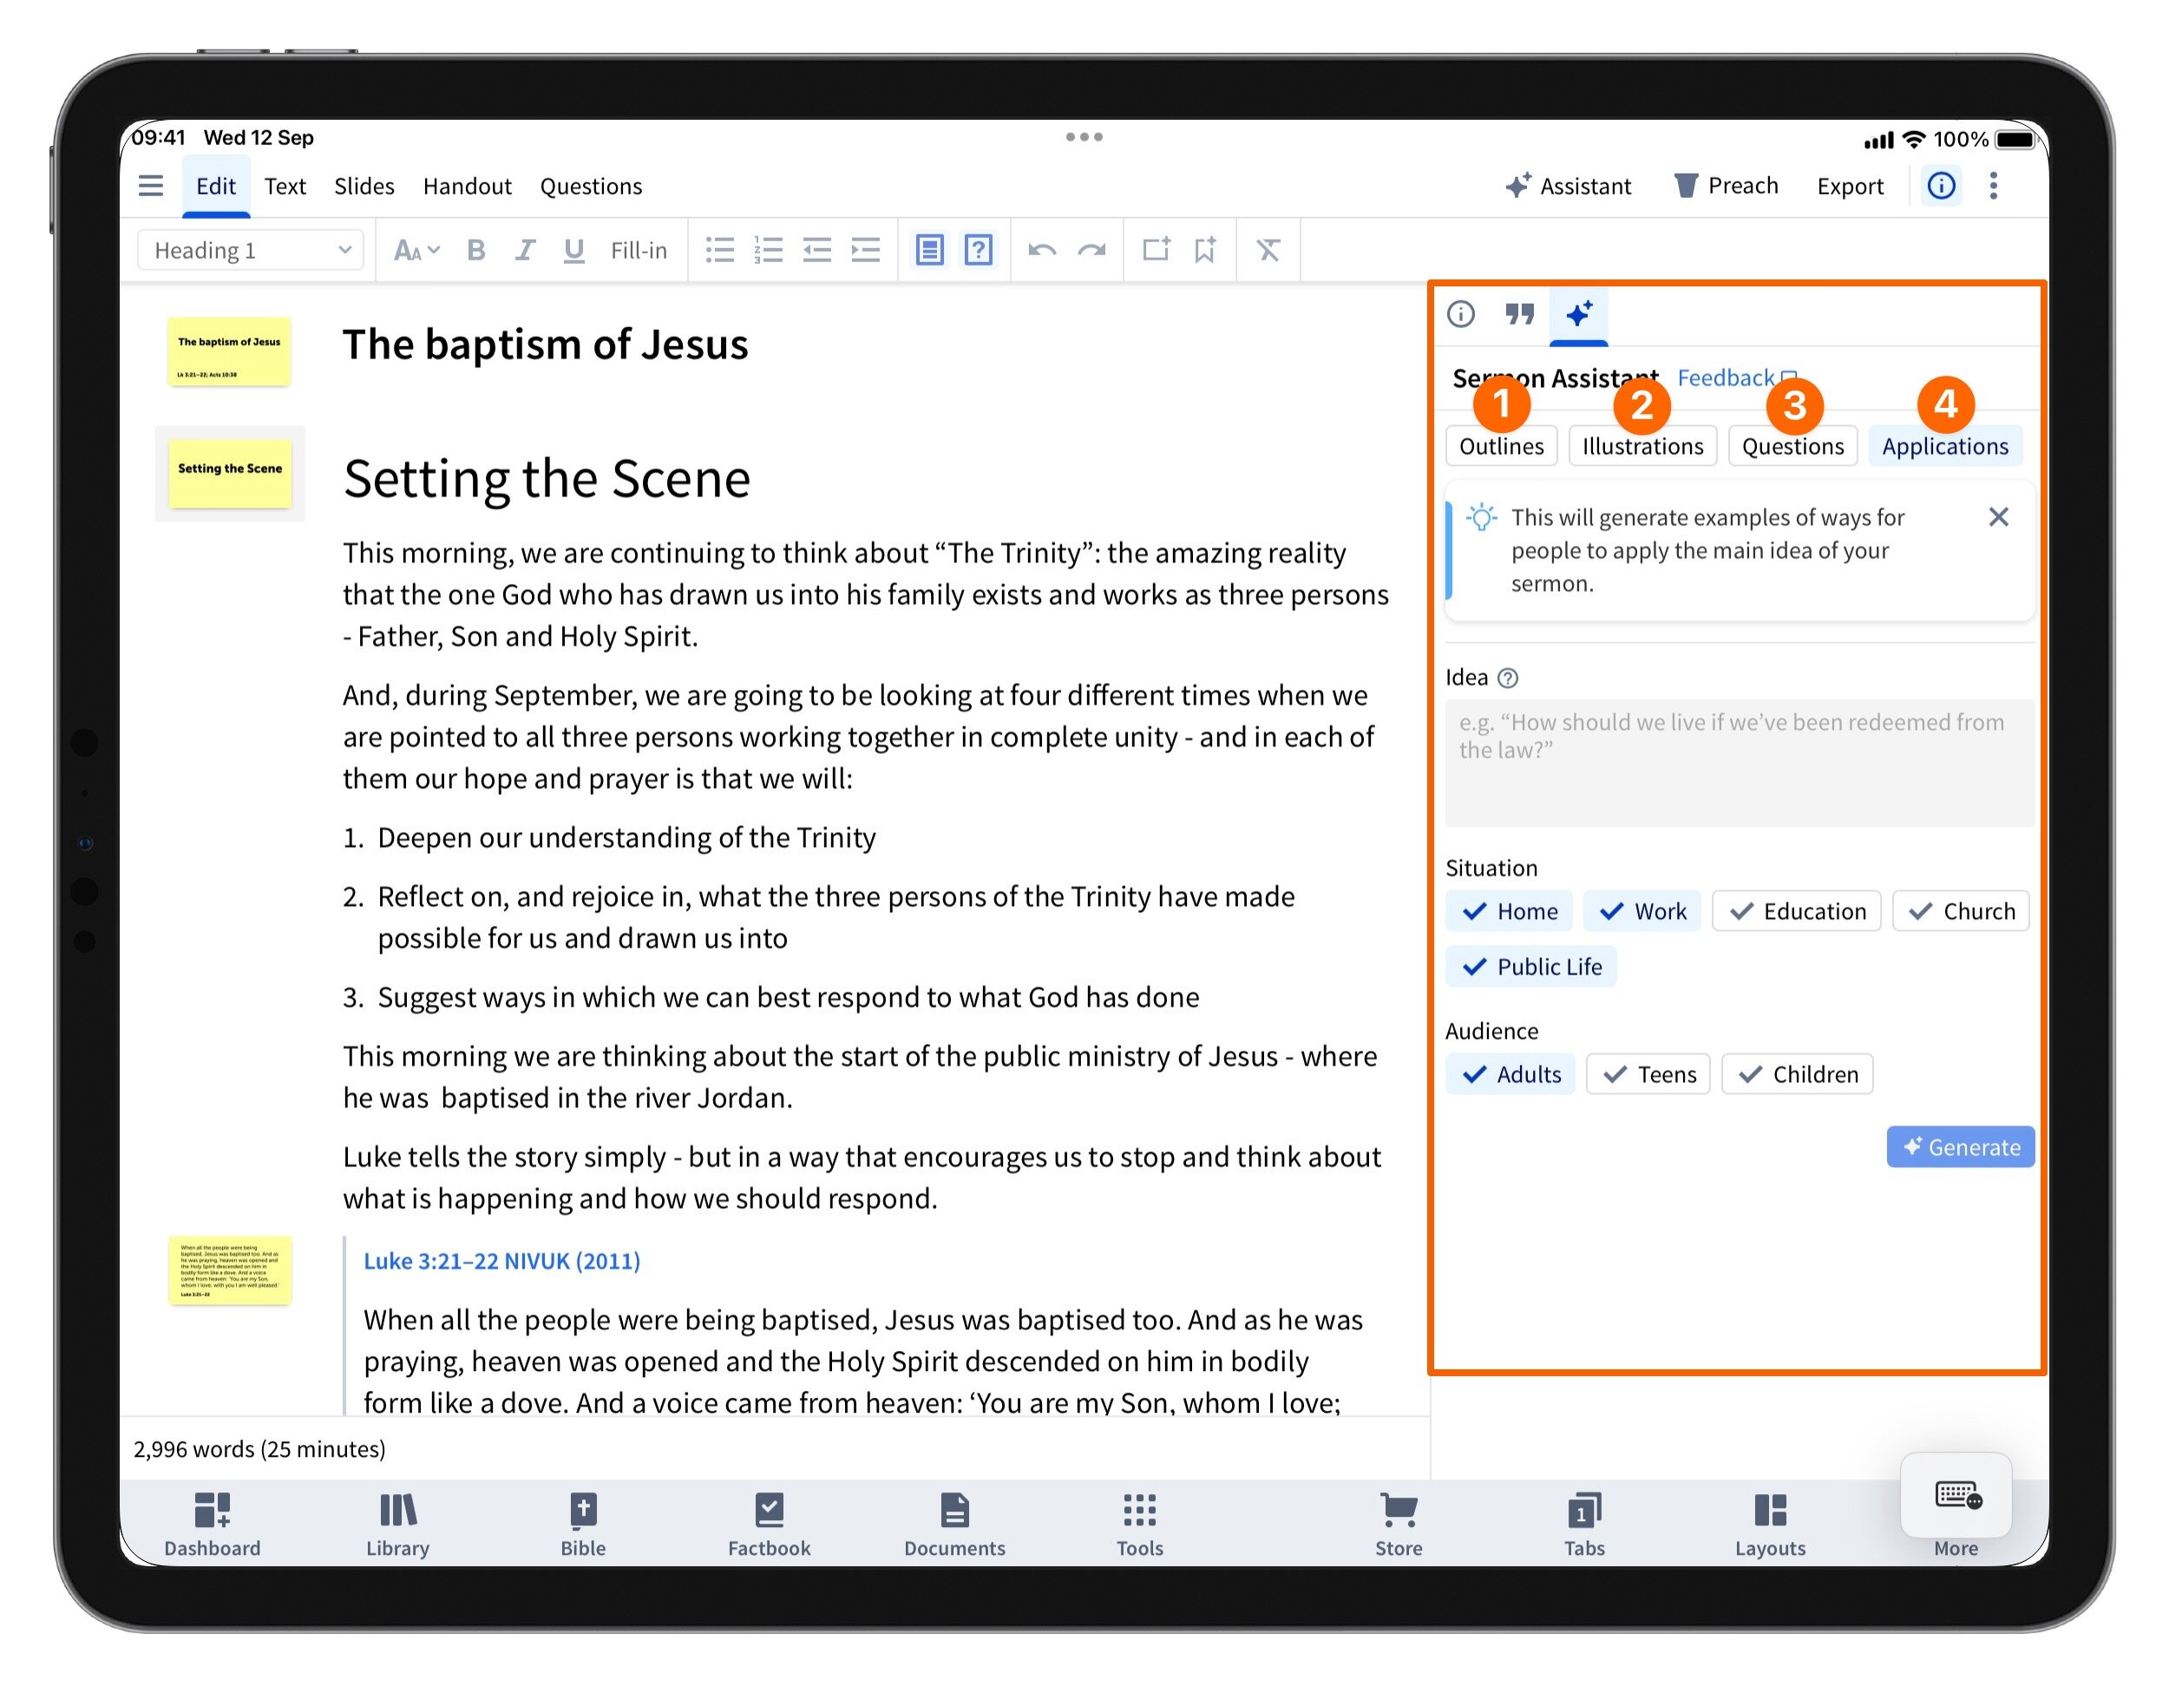Image resolution: width=2169 pixels, height=1686 pixels.
Task: Open the three-dot overflow menu
Action: pos(1993,186)
